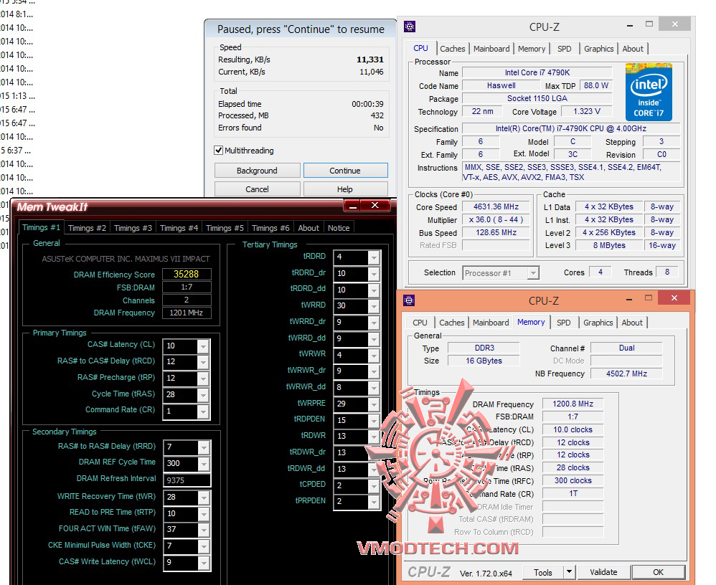Open Command Rate (CR) dropdown

tap(203, 412)
